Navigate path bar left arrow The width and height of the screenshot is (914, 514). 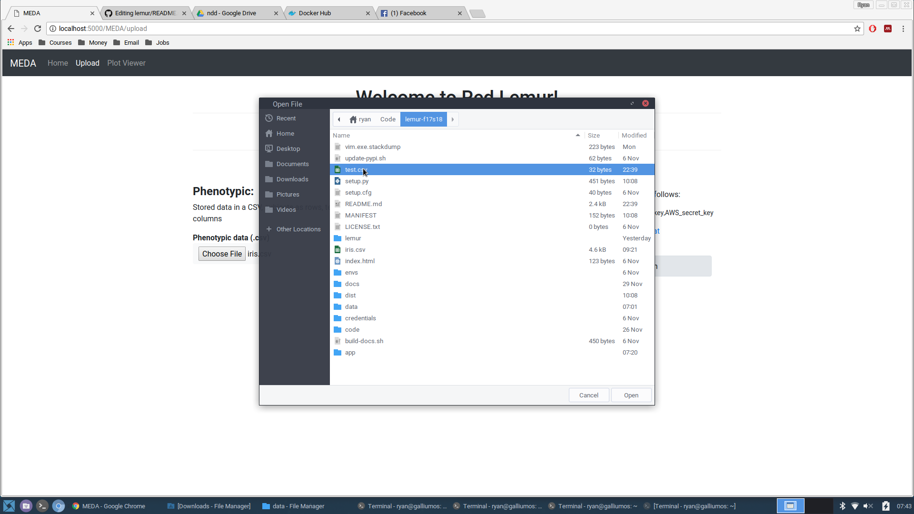coord(339,119)
